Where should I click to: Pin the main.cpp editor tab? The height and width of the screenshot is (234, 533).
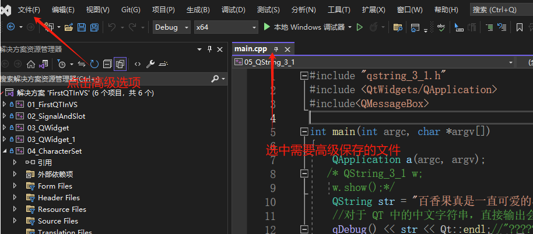pyautogui.click(x=276, y=49)
